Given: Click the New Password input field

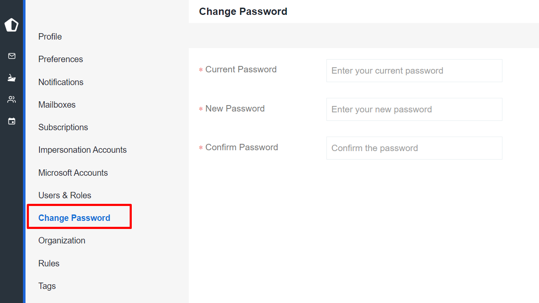Looking at the screenshot, I should pos(414,109).
